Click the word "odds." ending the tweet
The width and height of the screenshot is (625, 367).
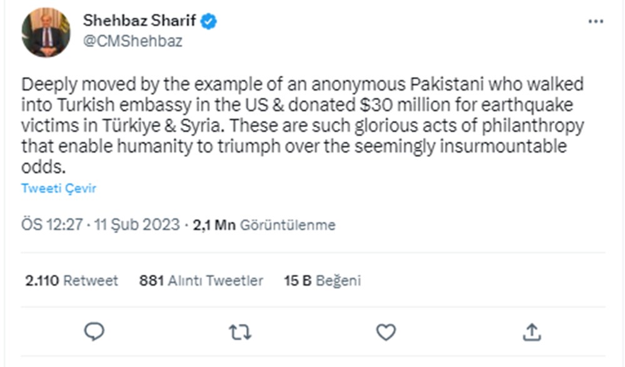click(43, 168)
